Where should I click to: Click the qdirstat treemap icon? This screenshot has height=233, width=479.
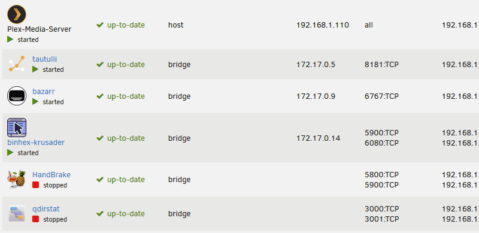click(17, 213)
